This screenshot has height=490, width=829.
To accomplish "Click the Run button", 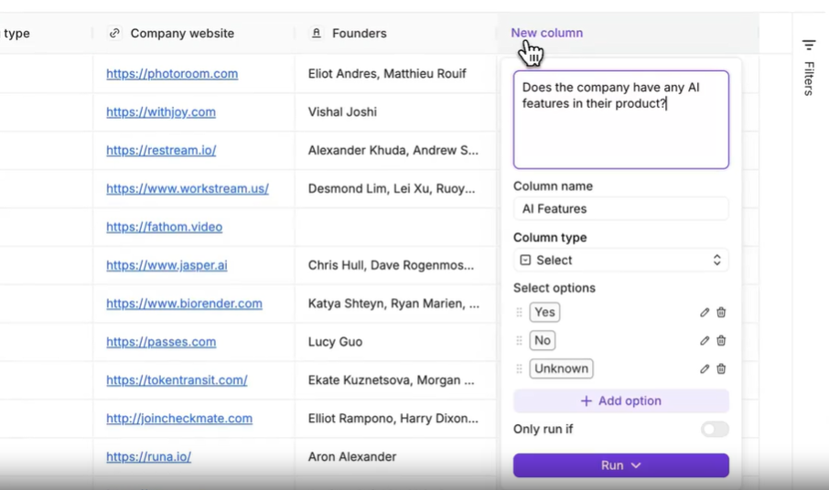I will coord(620,465).
